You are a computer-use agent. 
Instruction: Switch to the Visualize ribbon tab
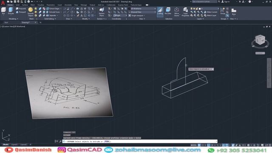[41, 5]
